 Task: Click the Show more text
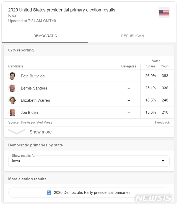[41, 132]
